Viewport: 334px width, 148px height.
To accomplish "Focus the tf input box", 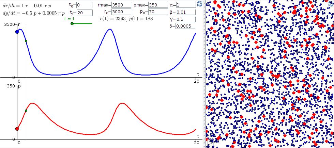I will 84,13.
